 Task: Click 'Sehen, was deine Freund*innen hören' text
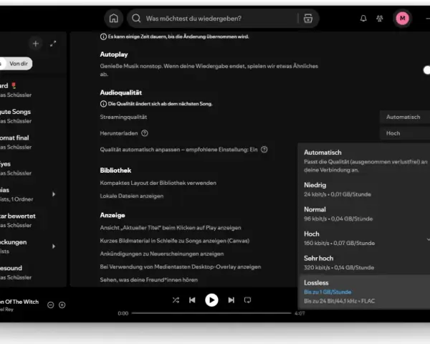148,279
